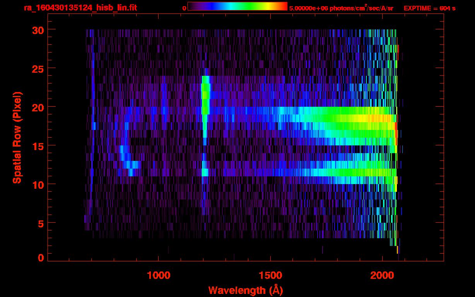Click the rainbow color scale bar
Viewport: 475px width, 297px height.
(x=237, y=6)
